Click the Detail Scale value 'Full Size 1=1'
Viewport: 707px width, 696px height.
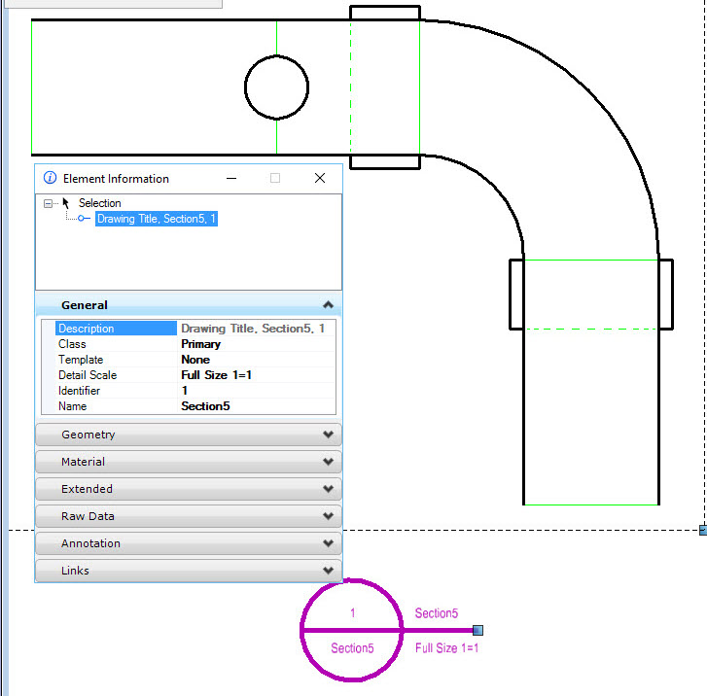click(217, 375)
